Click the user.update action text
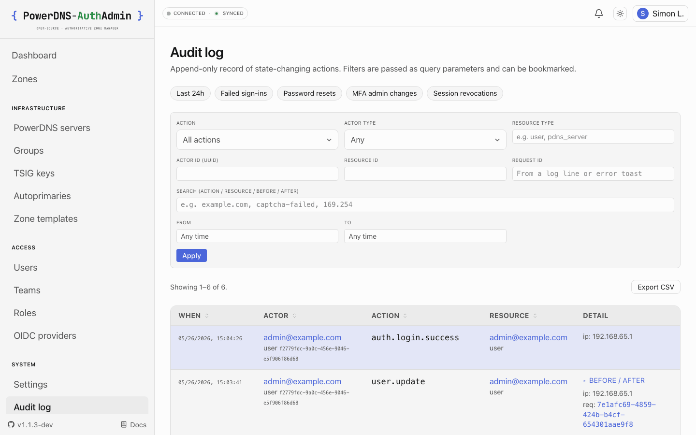Screen dimensions: 696x435 (x=398, y=381)
